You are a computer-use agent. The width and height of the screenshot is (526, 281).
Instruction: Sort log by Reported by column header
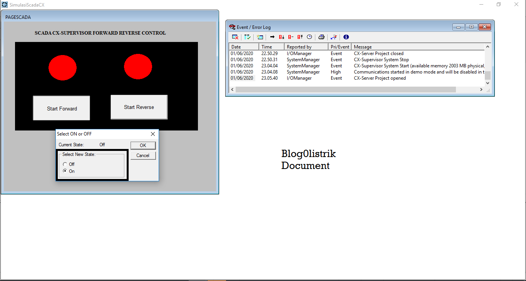click(306, 47)
